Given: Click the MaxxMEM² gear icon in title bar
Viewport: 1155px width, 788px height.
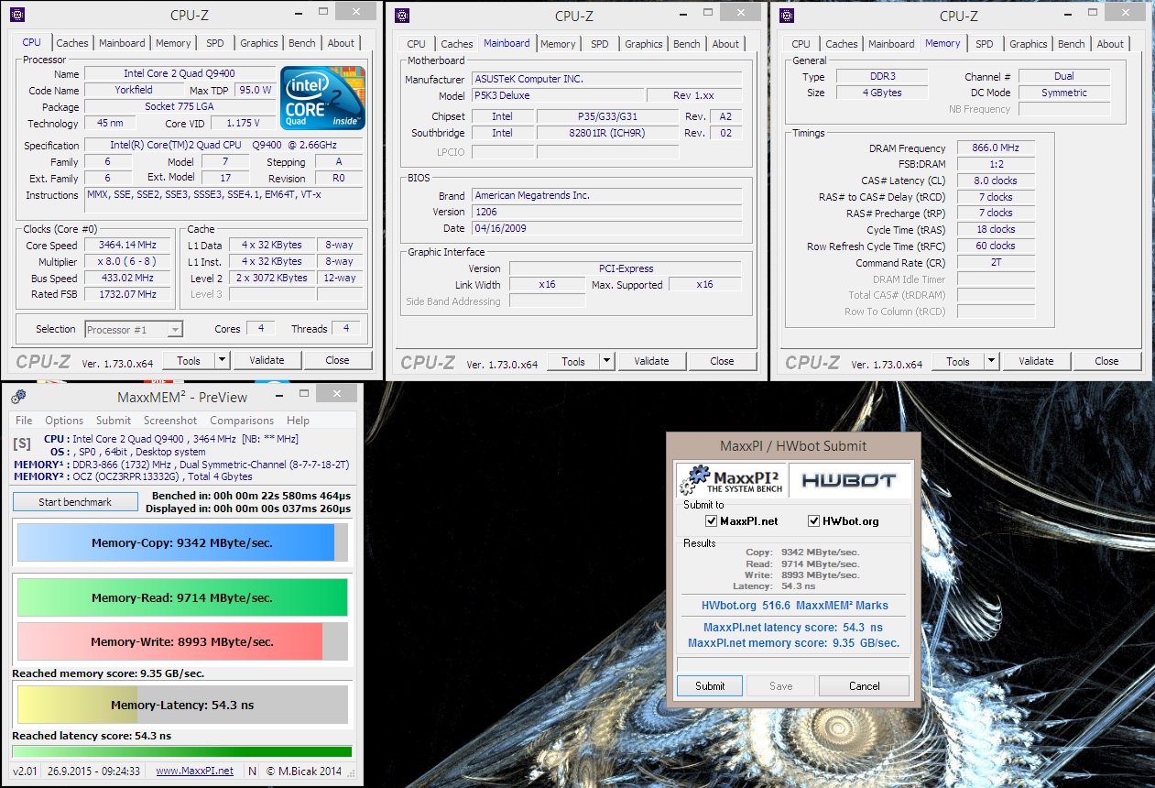Looking at the screenshot, I should pos(18,397).
